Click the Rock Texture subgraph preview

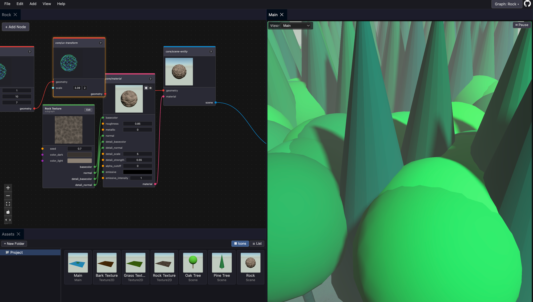(x=68, y=130)
